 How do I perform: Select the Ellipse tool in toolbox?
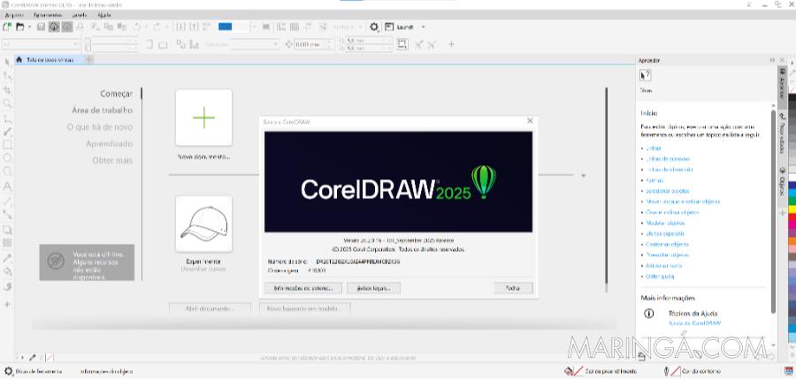7,158
